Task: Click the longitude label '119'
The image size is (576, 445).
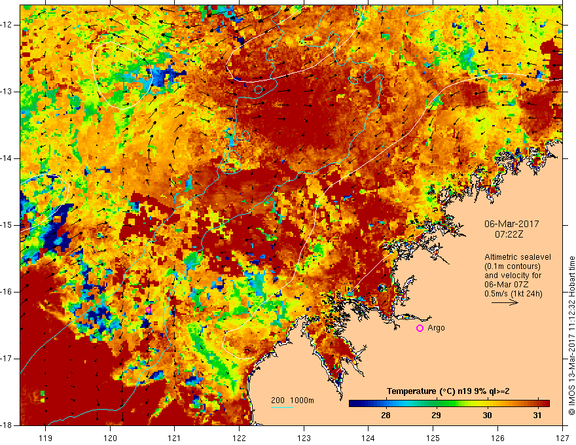Action: tap(46, 438)
